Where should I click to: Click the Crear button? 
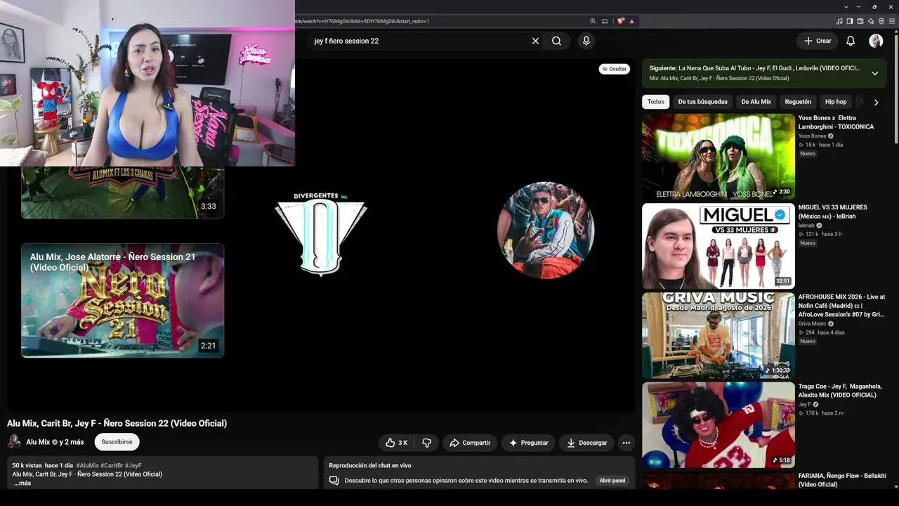(818, 41)
